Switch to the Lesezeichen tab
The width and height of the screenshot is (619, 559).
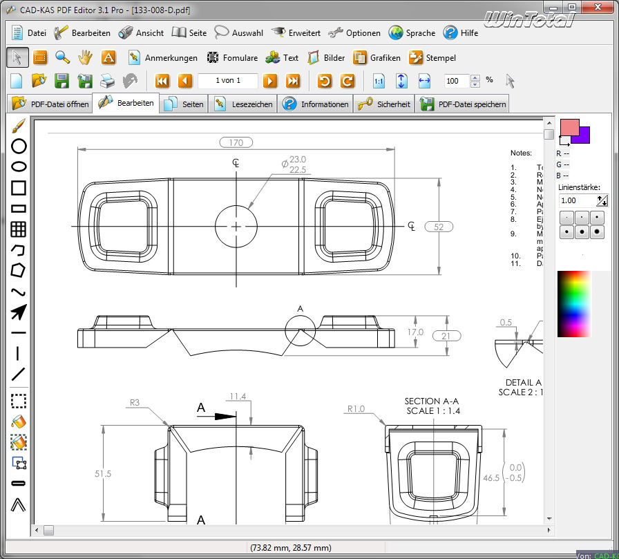(244, 104)
